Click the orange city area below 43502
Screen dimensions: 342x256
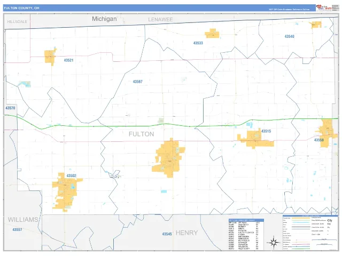(x=65, y=193)
